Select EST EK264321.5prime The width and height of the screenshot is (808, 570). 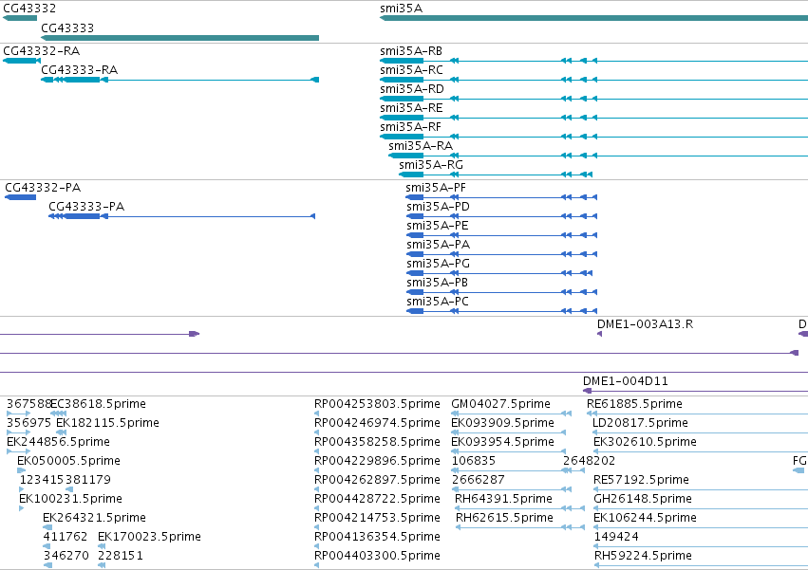point(94,518)
